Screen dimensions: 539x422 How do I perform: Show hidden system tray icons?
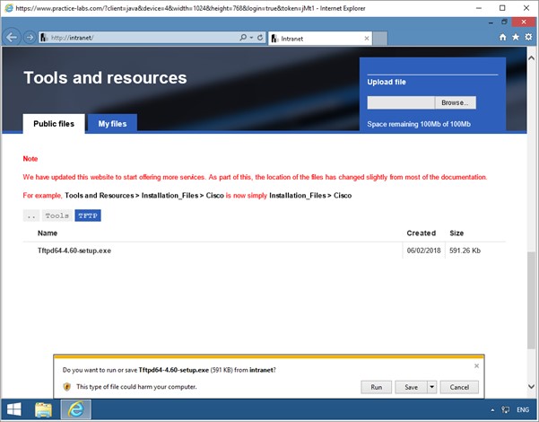(492, 410)
